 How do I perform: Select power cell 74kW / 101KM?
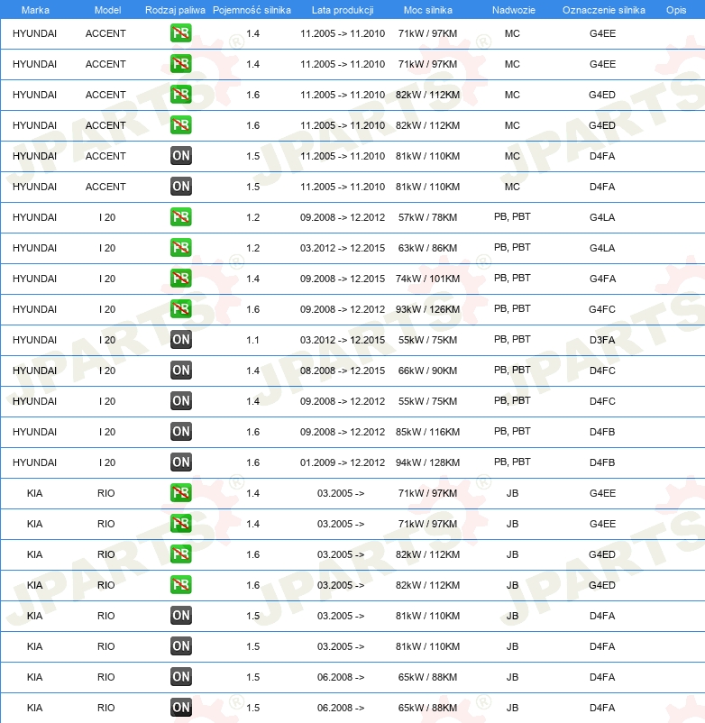[428, 279]
